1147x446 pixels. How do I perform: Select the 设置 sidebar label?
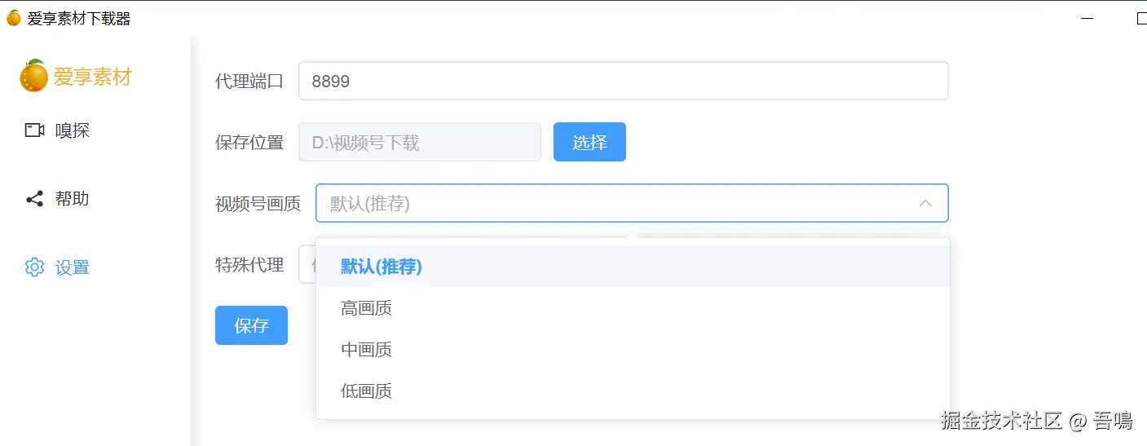pos(73,267)
